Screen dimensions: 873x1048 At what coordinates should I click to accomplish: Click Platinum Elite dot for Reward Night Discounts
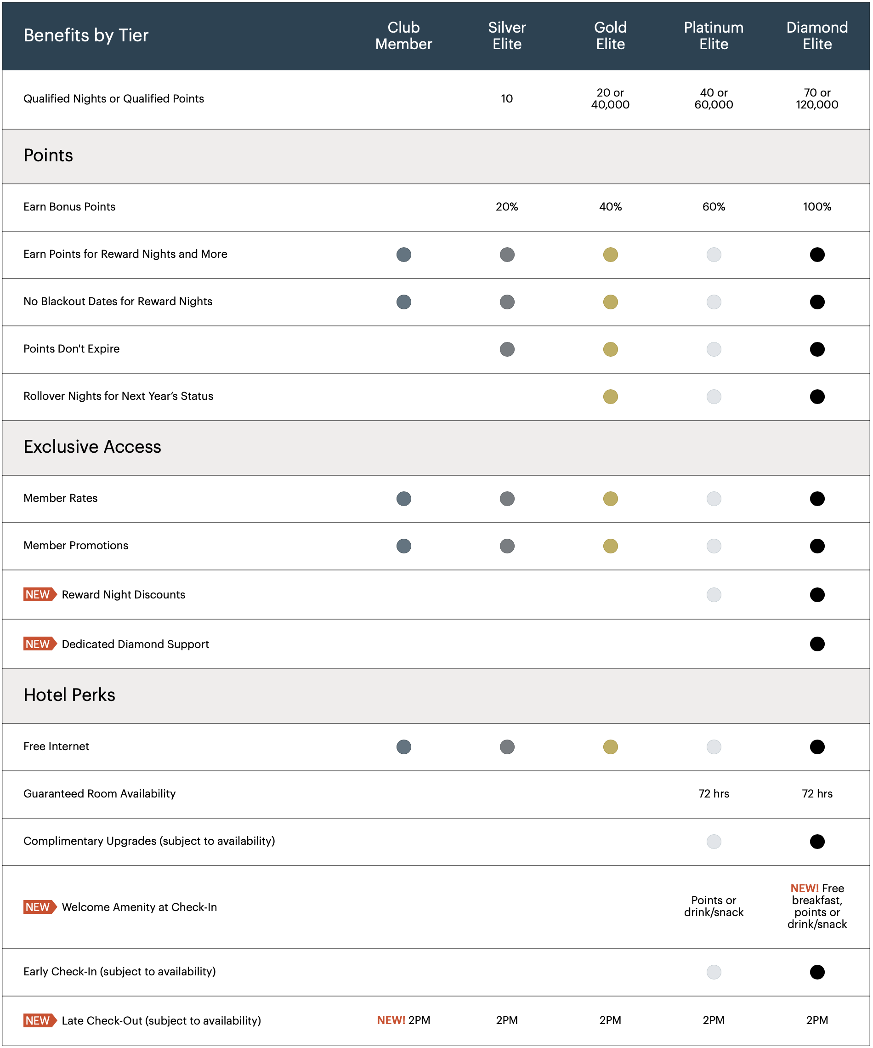tap(714, 595)
